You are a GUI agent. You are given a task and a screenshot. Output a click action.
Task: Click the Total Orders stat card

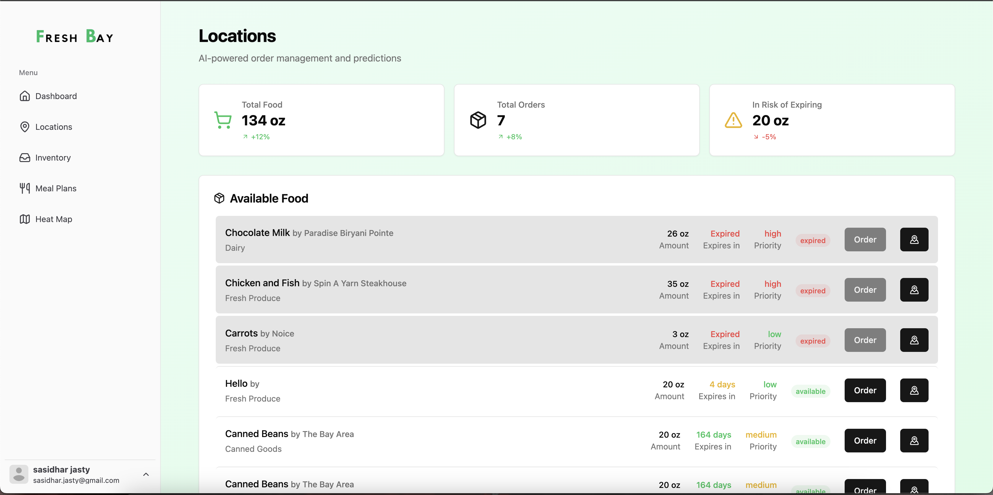click(576, 120)
